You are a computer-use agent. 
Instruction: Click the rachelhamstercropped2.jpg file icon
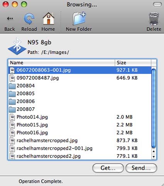12,156
